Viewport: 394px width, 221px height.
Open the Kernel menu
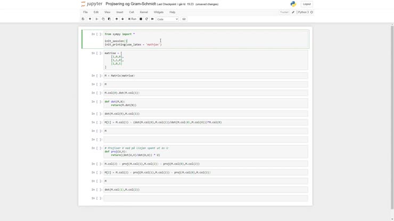(144, 12)
